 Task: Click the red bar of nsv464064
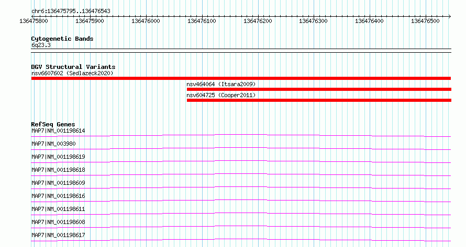click(319, 89)
